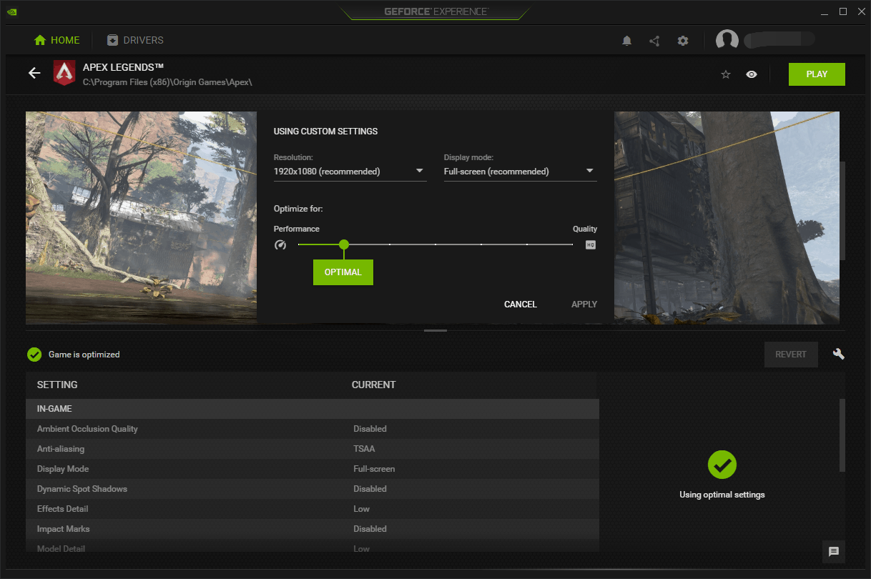
Task: Open the Display mode dropdown
Action: (x=520, y=172)
